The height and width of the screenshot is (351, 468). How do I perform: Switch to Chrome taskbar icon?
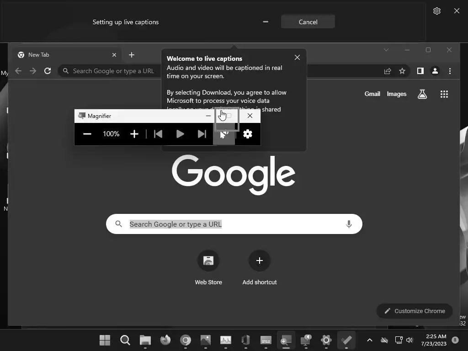(186, 340)
